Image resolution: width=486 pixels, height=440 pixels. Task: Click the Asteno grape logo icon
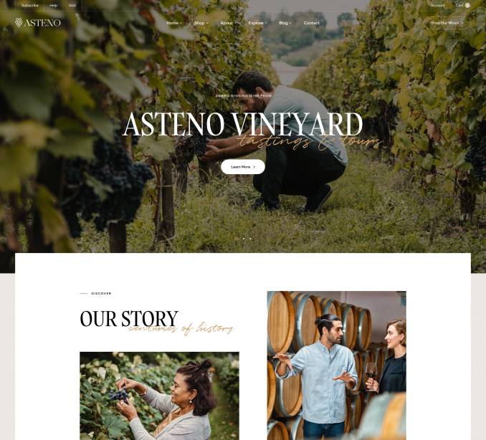coord(19,22)
